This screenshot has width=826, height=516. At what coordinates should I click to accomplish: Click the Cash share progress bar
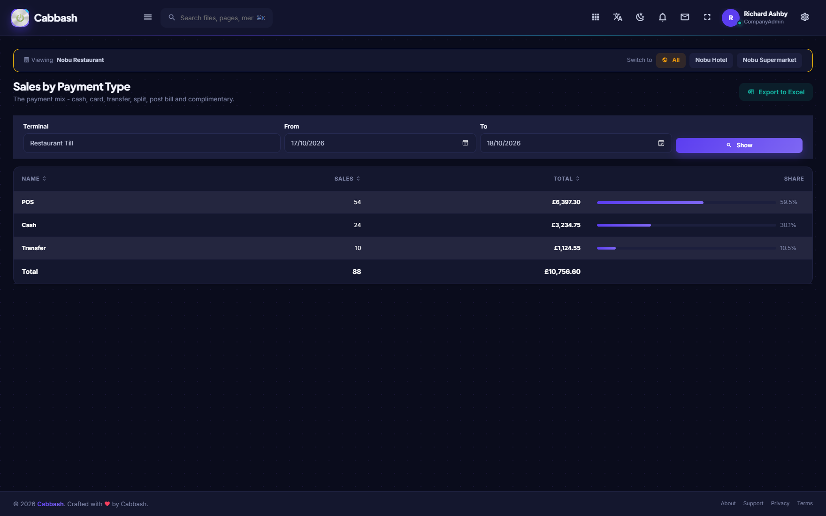coord(686,225)
